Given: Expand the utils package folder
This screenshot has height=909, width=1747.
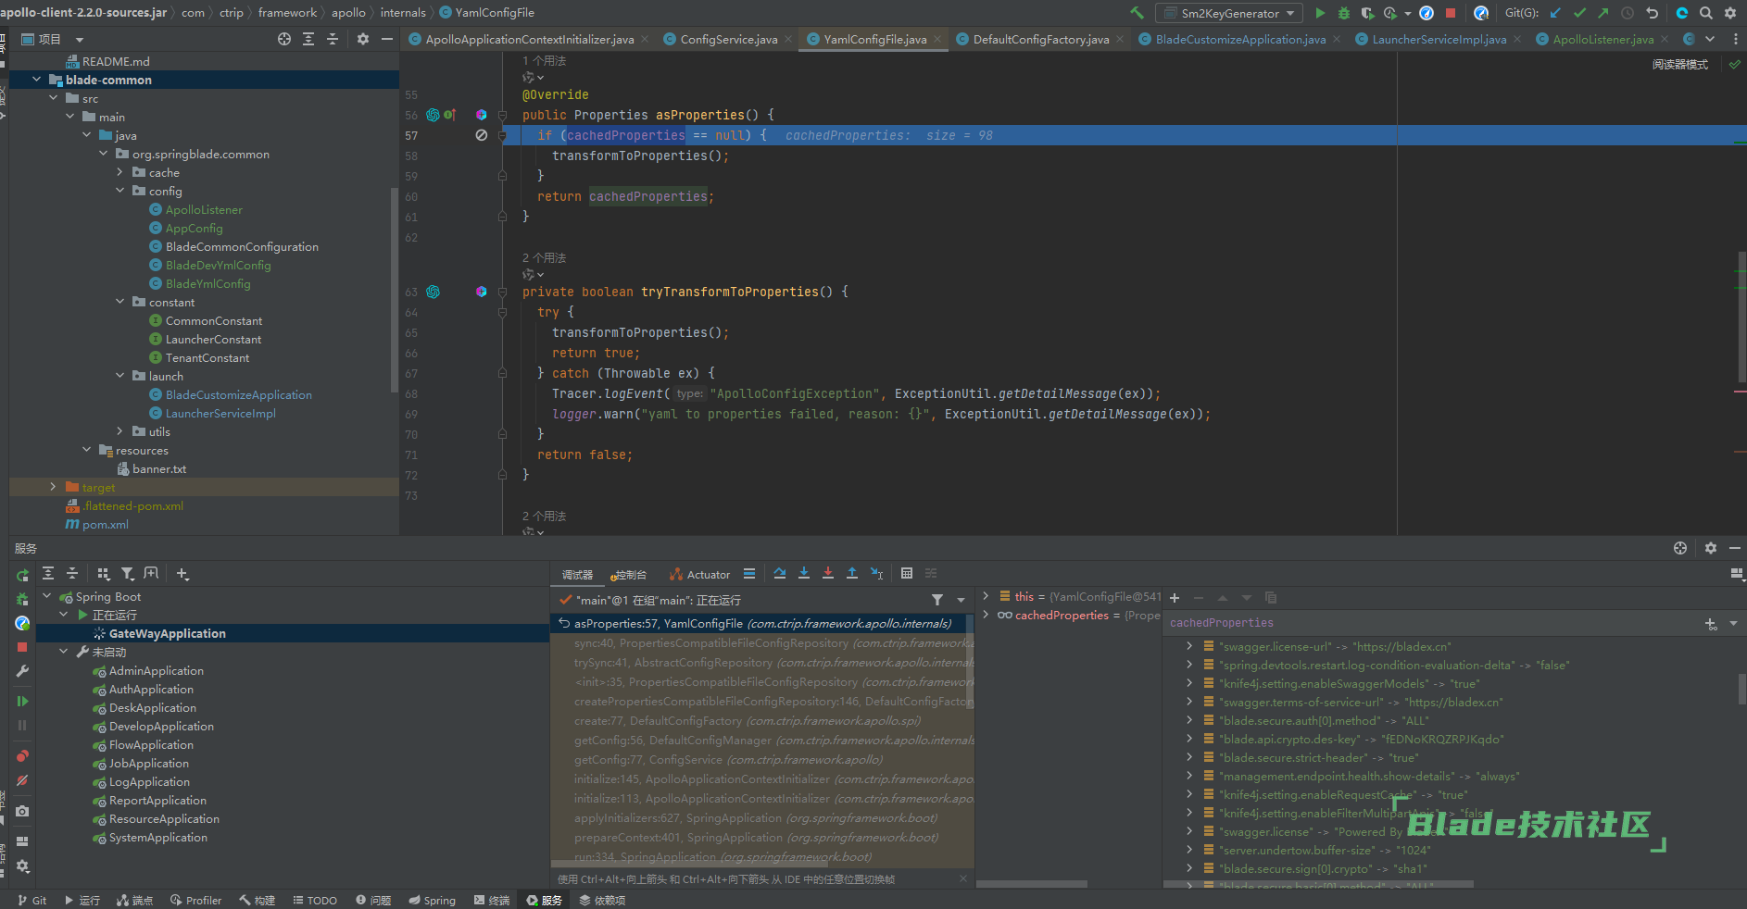Looking at the screenshot, I should pos(119,431).
